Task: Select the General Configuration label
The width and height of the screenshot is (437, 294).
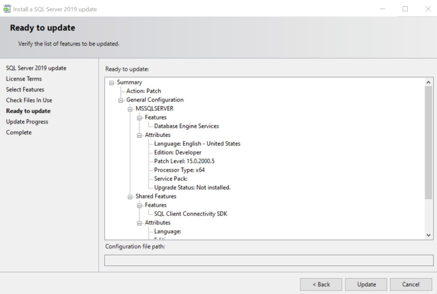Action: coord(155,100)
